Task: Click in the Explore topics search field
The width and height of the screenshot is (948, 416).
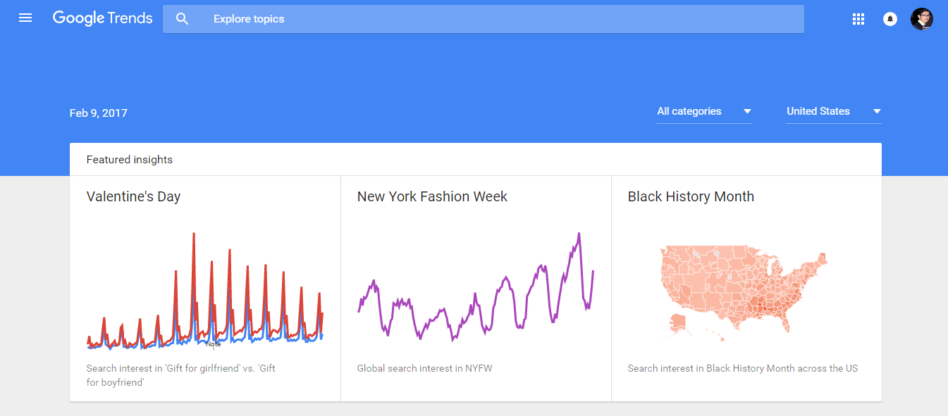Action: [493, 19]
